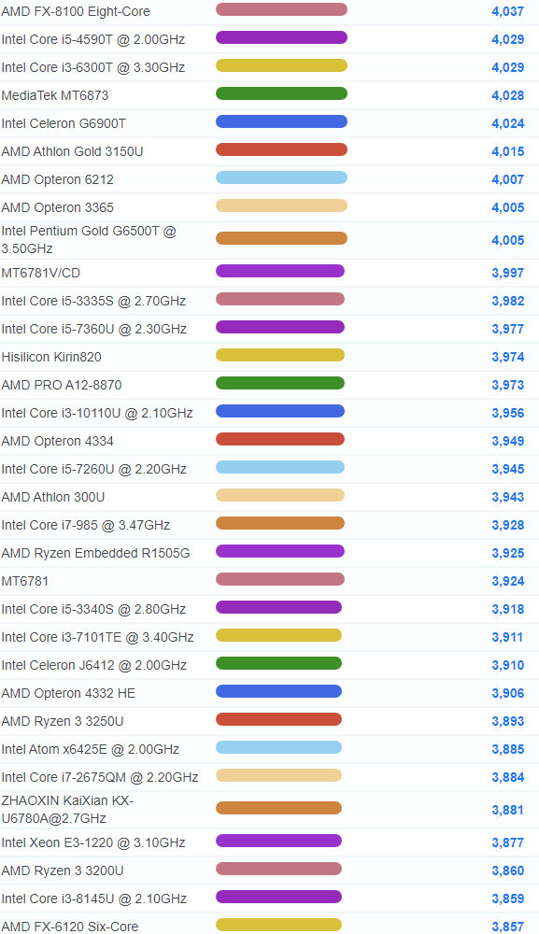This screenshot has height=934, width=539.
Task: Select the Athlon 300U score 3,943
Action: (507, 497)
